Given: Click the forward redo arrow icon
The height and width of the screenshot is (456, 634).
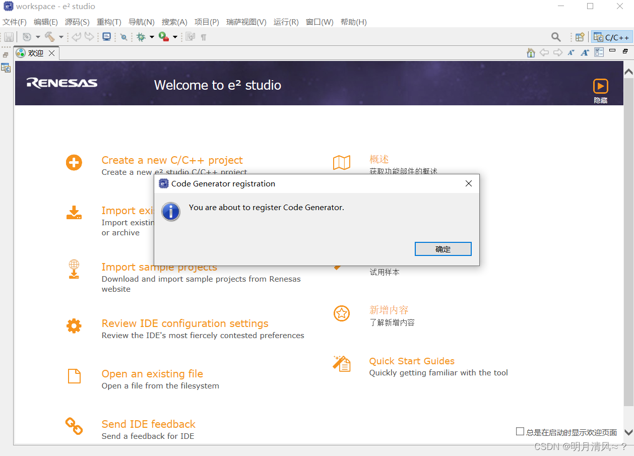Looking at the screenshot, I should pyautogui.click(x=89, y=37).
